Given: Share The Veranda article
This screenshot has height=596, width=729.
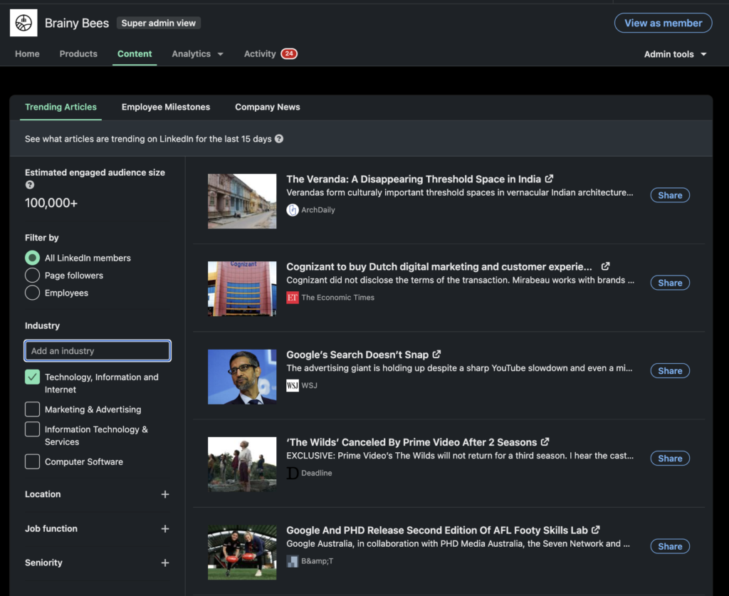Looking at the screenshot, I should coord(670,195).
